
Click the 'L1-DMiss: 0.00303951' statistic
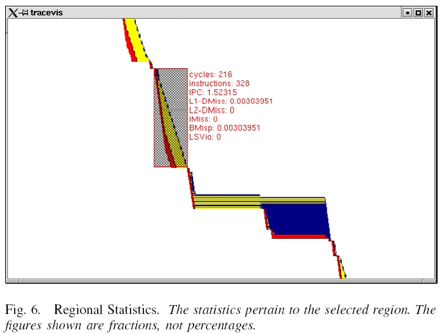pyautogui.click(x=231, y=101)
